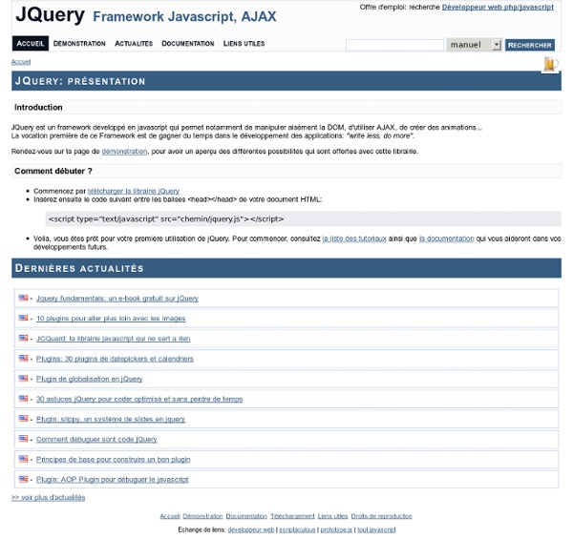Open Jquery fundamentals e-book news link
Image resolution: width=573 pixels, height=539 pixels.
coord(117,299)
